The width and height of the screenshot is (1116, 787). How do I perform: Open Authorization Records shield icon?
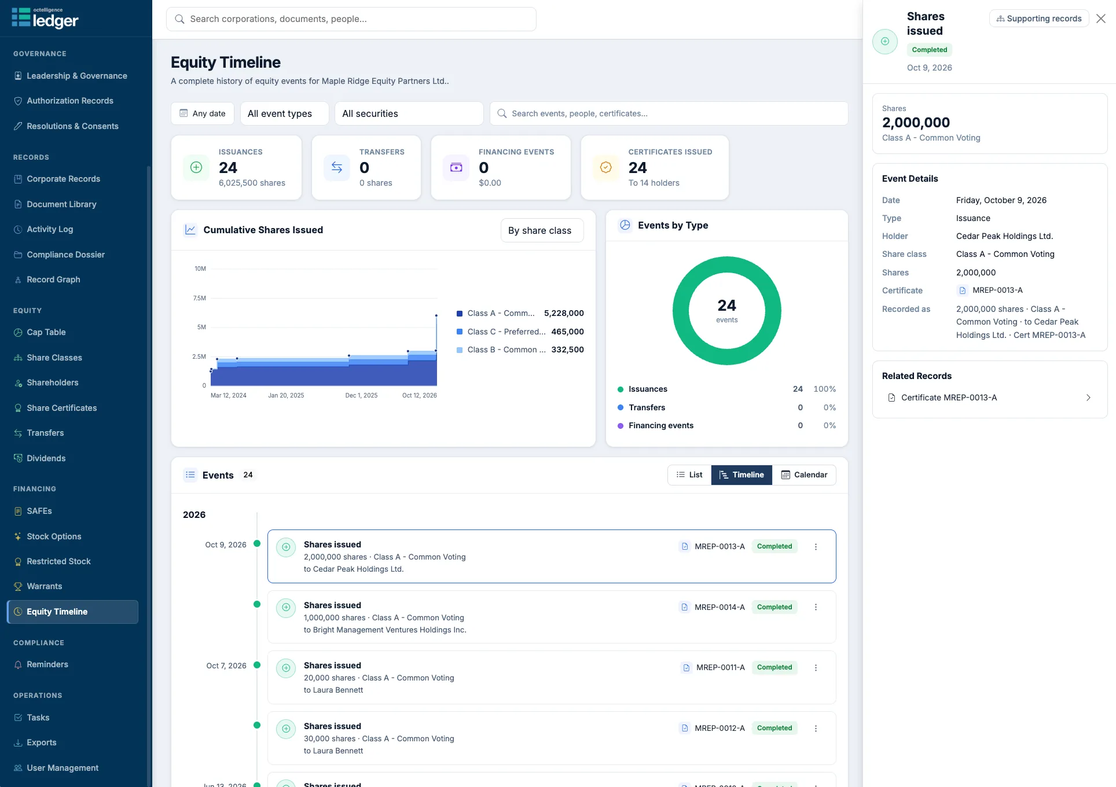click(x=18, y=101)
